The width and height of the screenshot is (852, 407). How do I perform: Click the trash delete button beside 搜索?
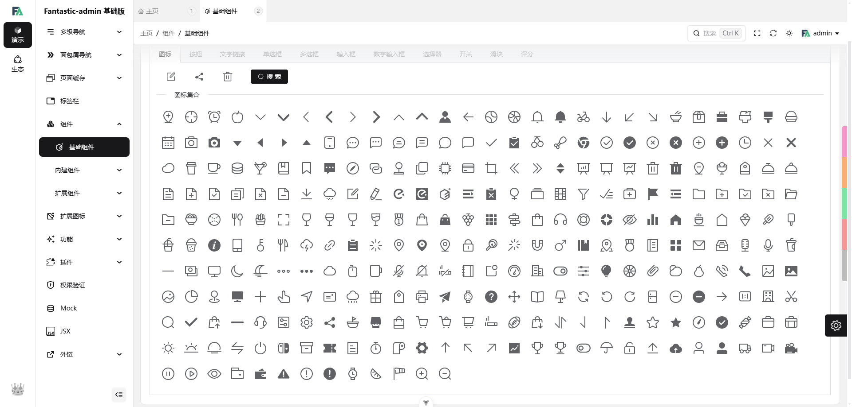[x=228, y=77]
